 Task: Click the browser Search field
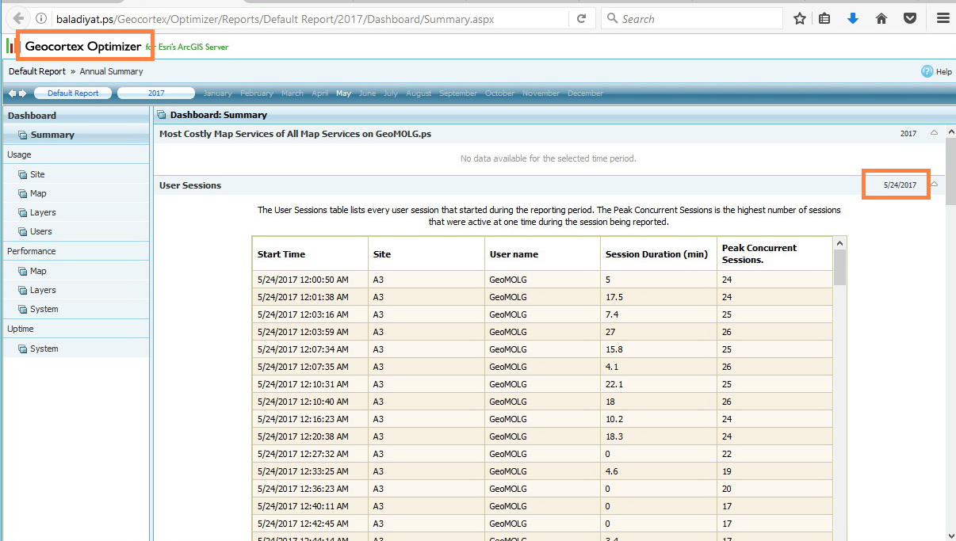(691, 18)
